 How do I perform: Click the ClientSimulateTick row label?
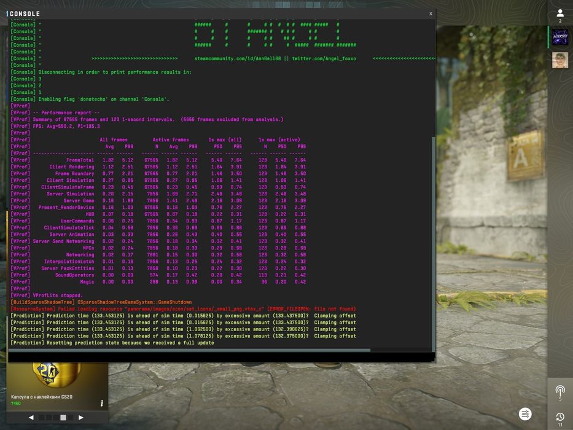click(69, 228)
